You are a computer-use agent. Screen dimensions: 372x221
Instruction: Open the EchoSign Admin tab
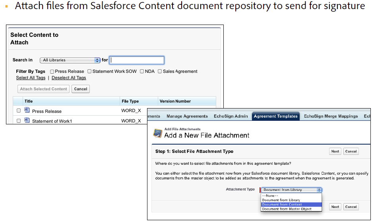click(x=231, y=116)
